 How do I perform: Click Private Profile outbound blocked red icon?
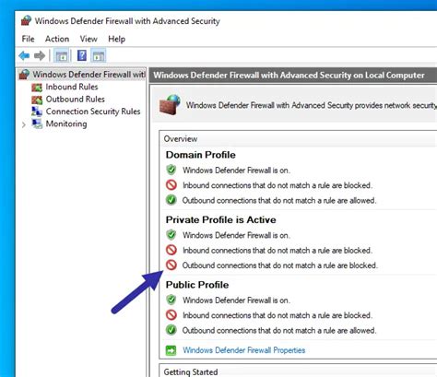(x=171, y=265)
